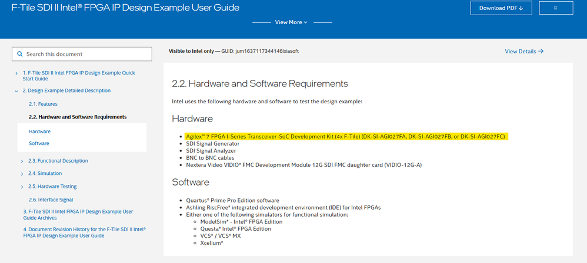587x263 pixels.
Task: Click the Software heading in content
Action: point(191,183)
